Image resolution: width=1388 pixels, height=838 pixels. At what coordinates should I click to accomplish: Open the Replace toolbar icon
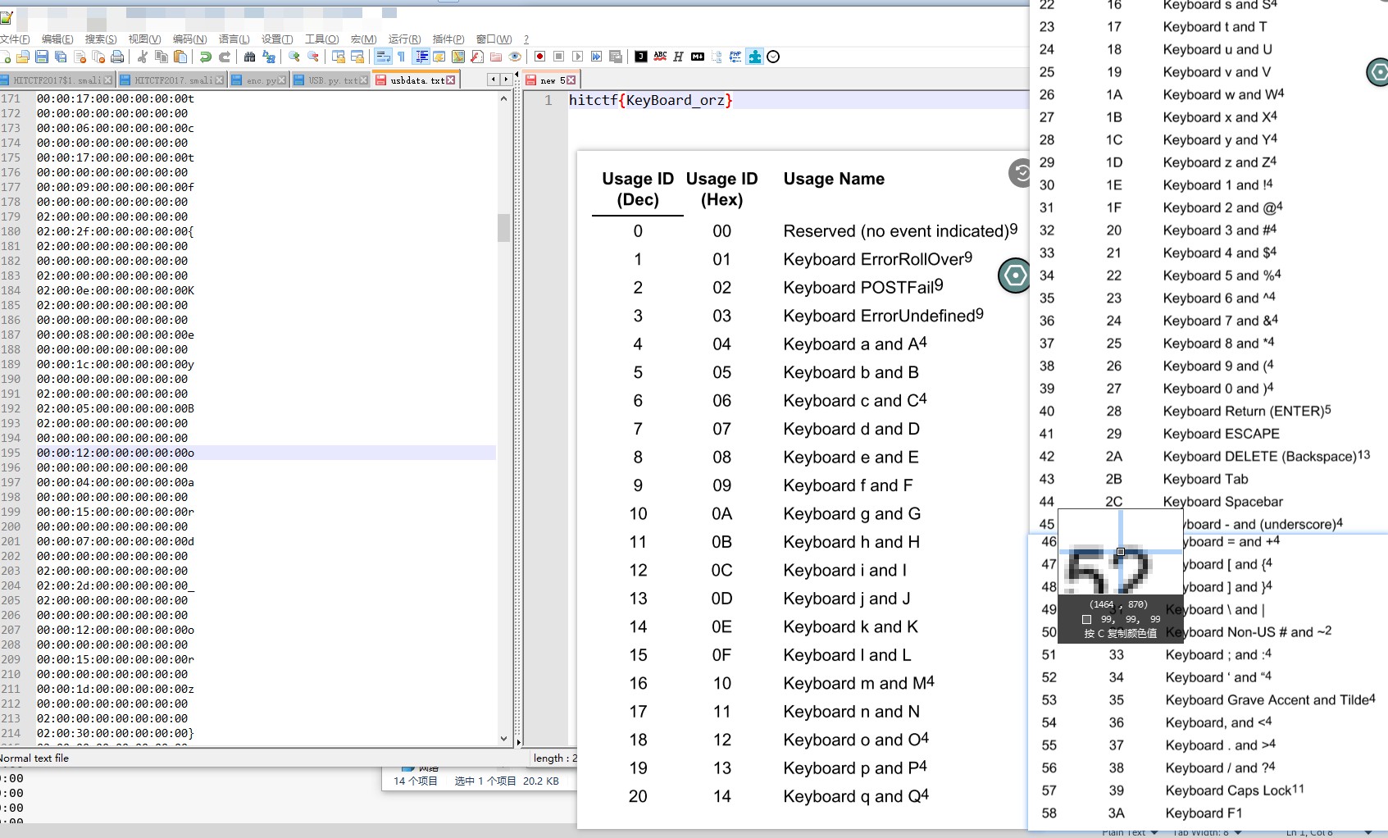click(268, 57)
